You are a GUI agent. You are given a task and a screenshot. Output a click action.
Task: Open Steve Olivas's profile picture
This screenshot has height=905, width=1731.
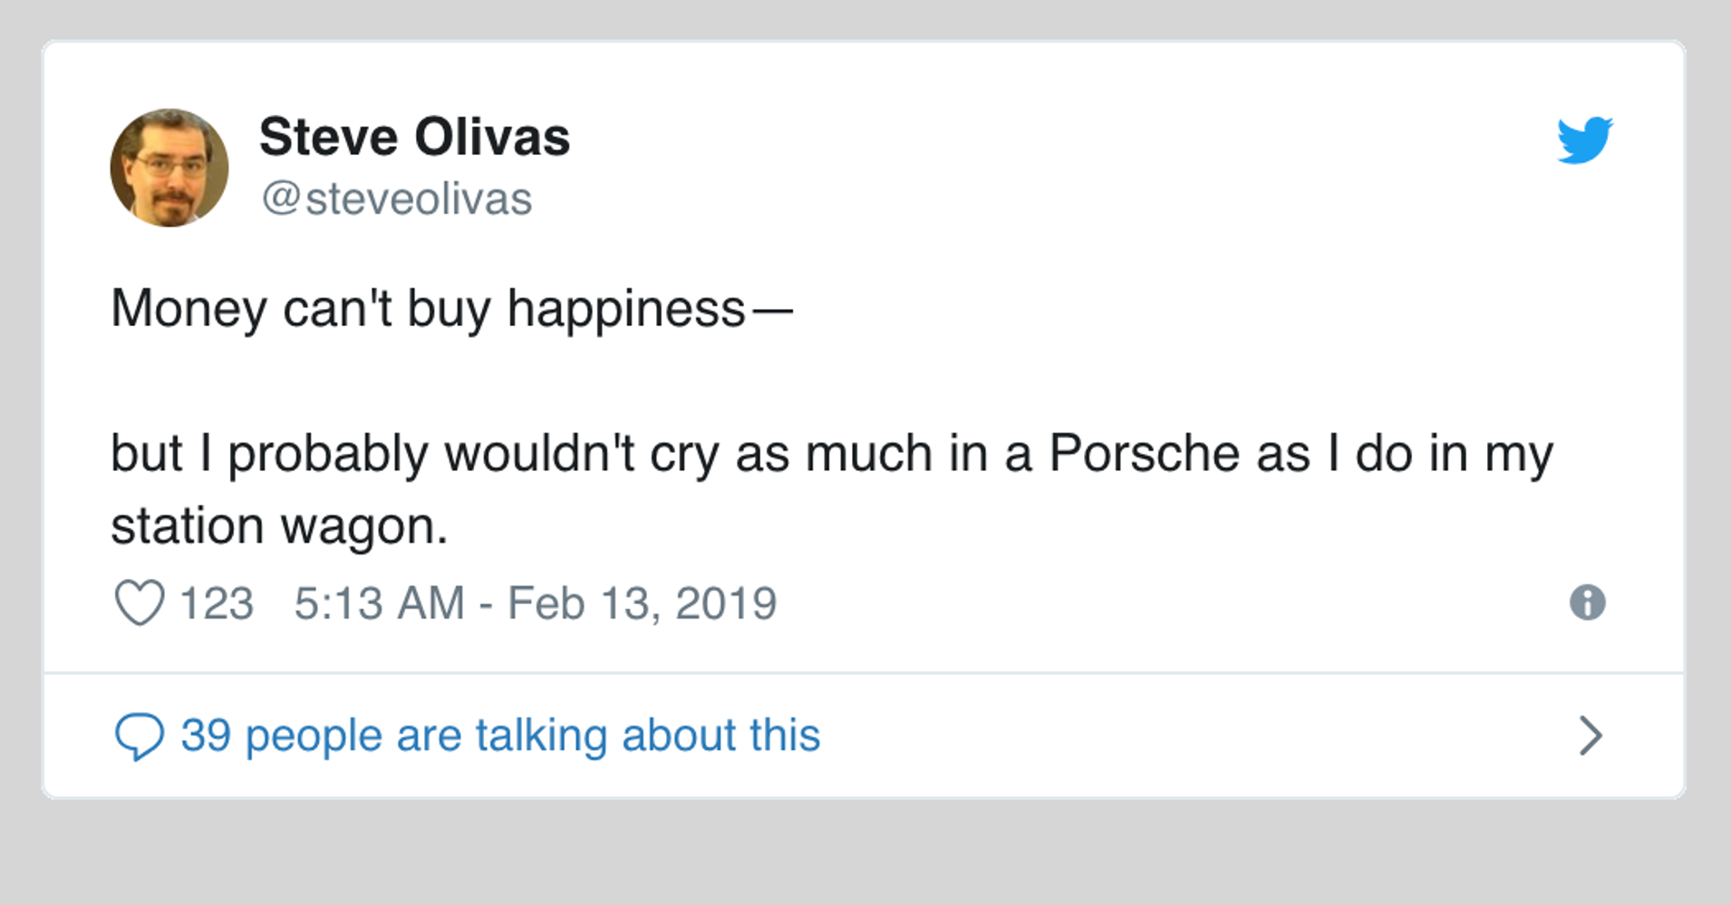pyautogui.click(x=169, y=166)
